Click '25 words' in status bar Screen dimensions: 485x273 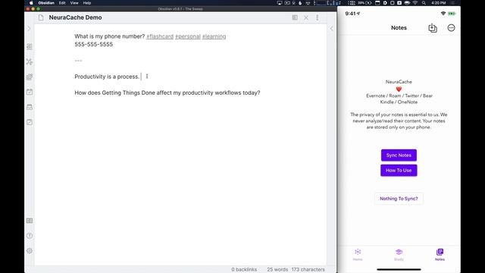pos(277,269)
